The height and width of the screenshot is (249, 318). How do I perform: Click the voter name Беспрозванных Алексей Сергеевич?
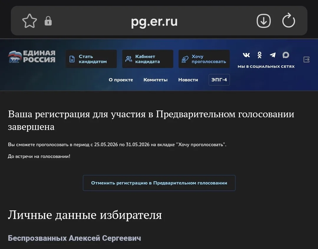74,238
